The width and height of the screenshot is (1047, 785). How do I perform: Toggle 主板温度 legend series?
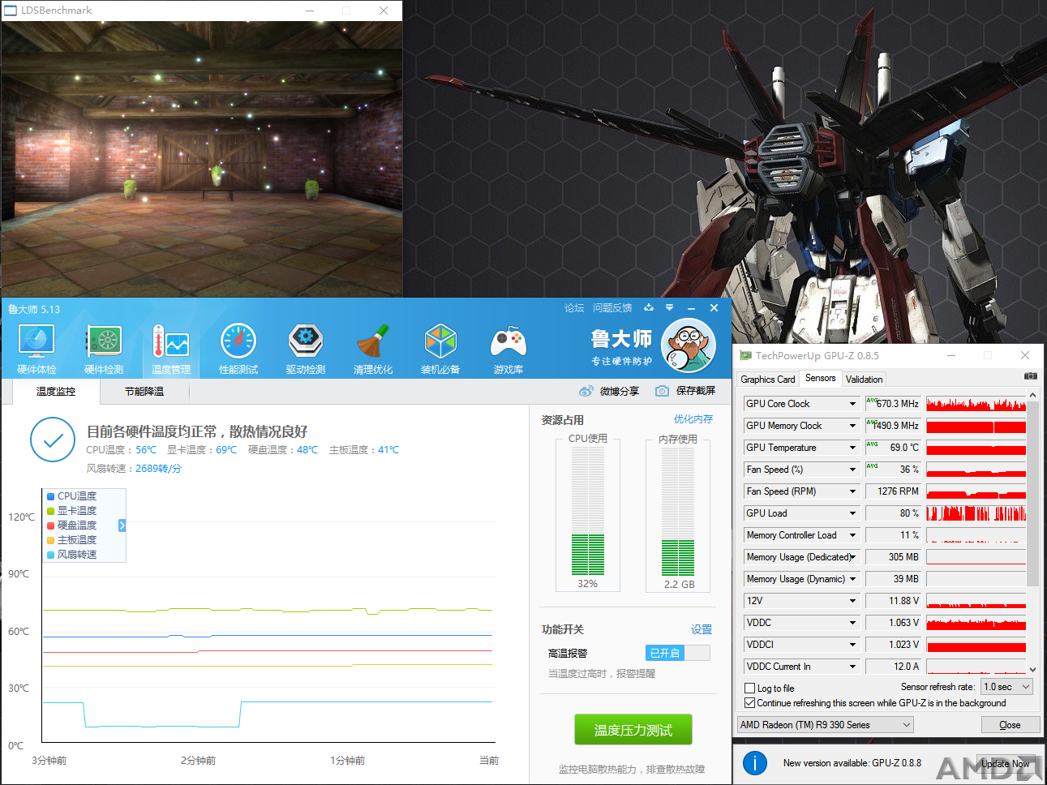tap(72, 540)
